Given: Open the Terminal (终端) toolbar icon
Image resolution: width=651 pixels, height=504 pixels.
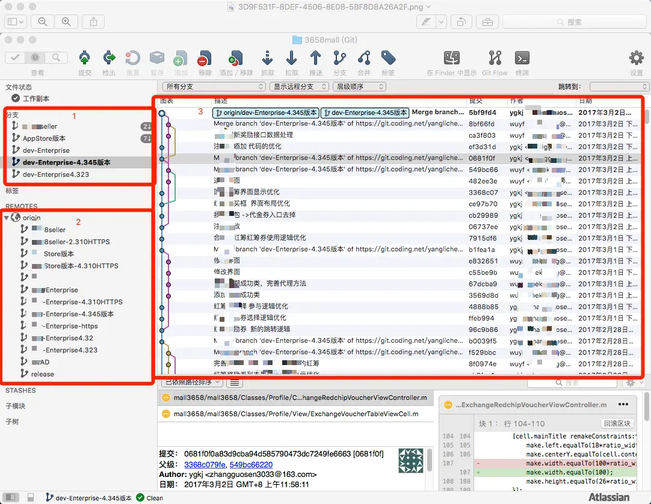Looking at the screenshot, I should point(522,58).
